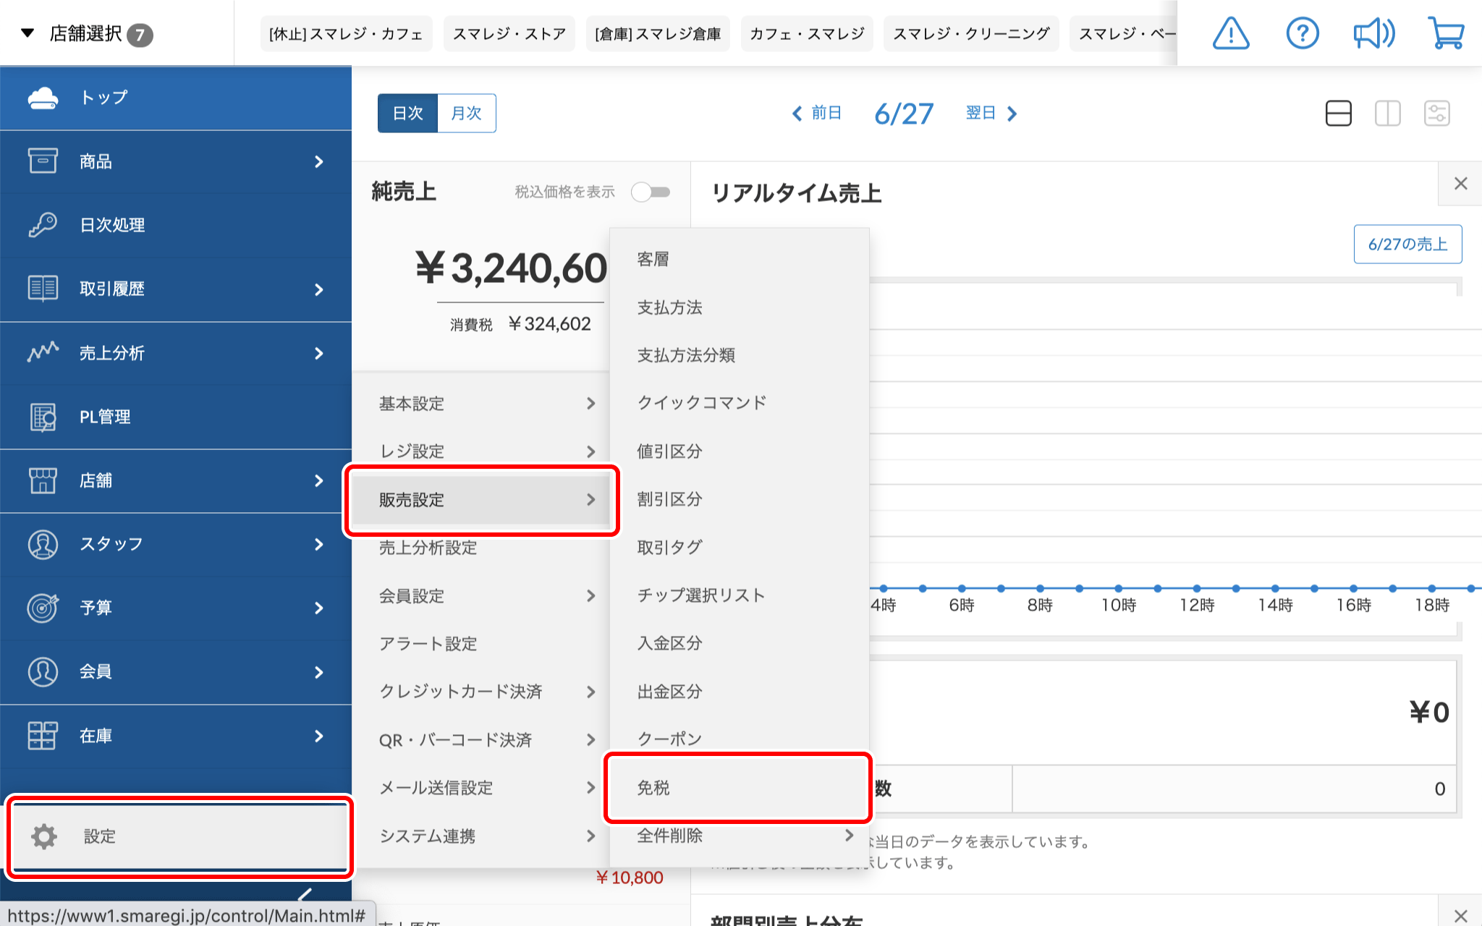Open the help question mark icon
The width and height of the screenshot is (1482, 926).
pos(1302,33)
